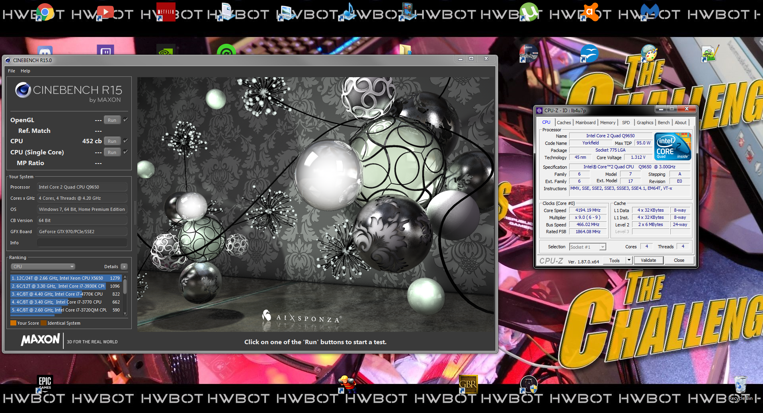Open the OpenOffice seagull shortcut
763x413 pixels.
pos(589,53)
